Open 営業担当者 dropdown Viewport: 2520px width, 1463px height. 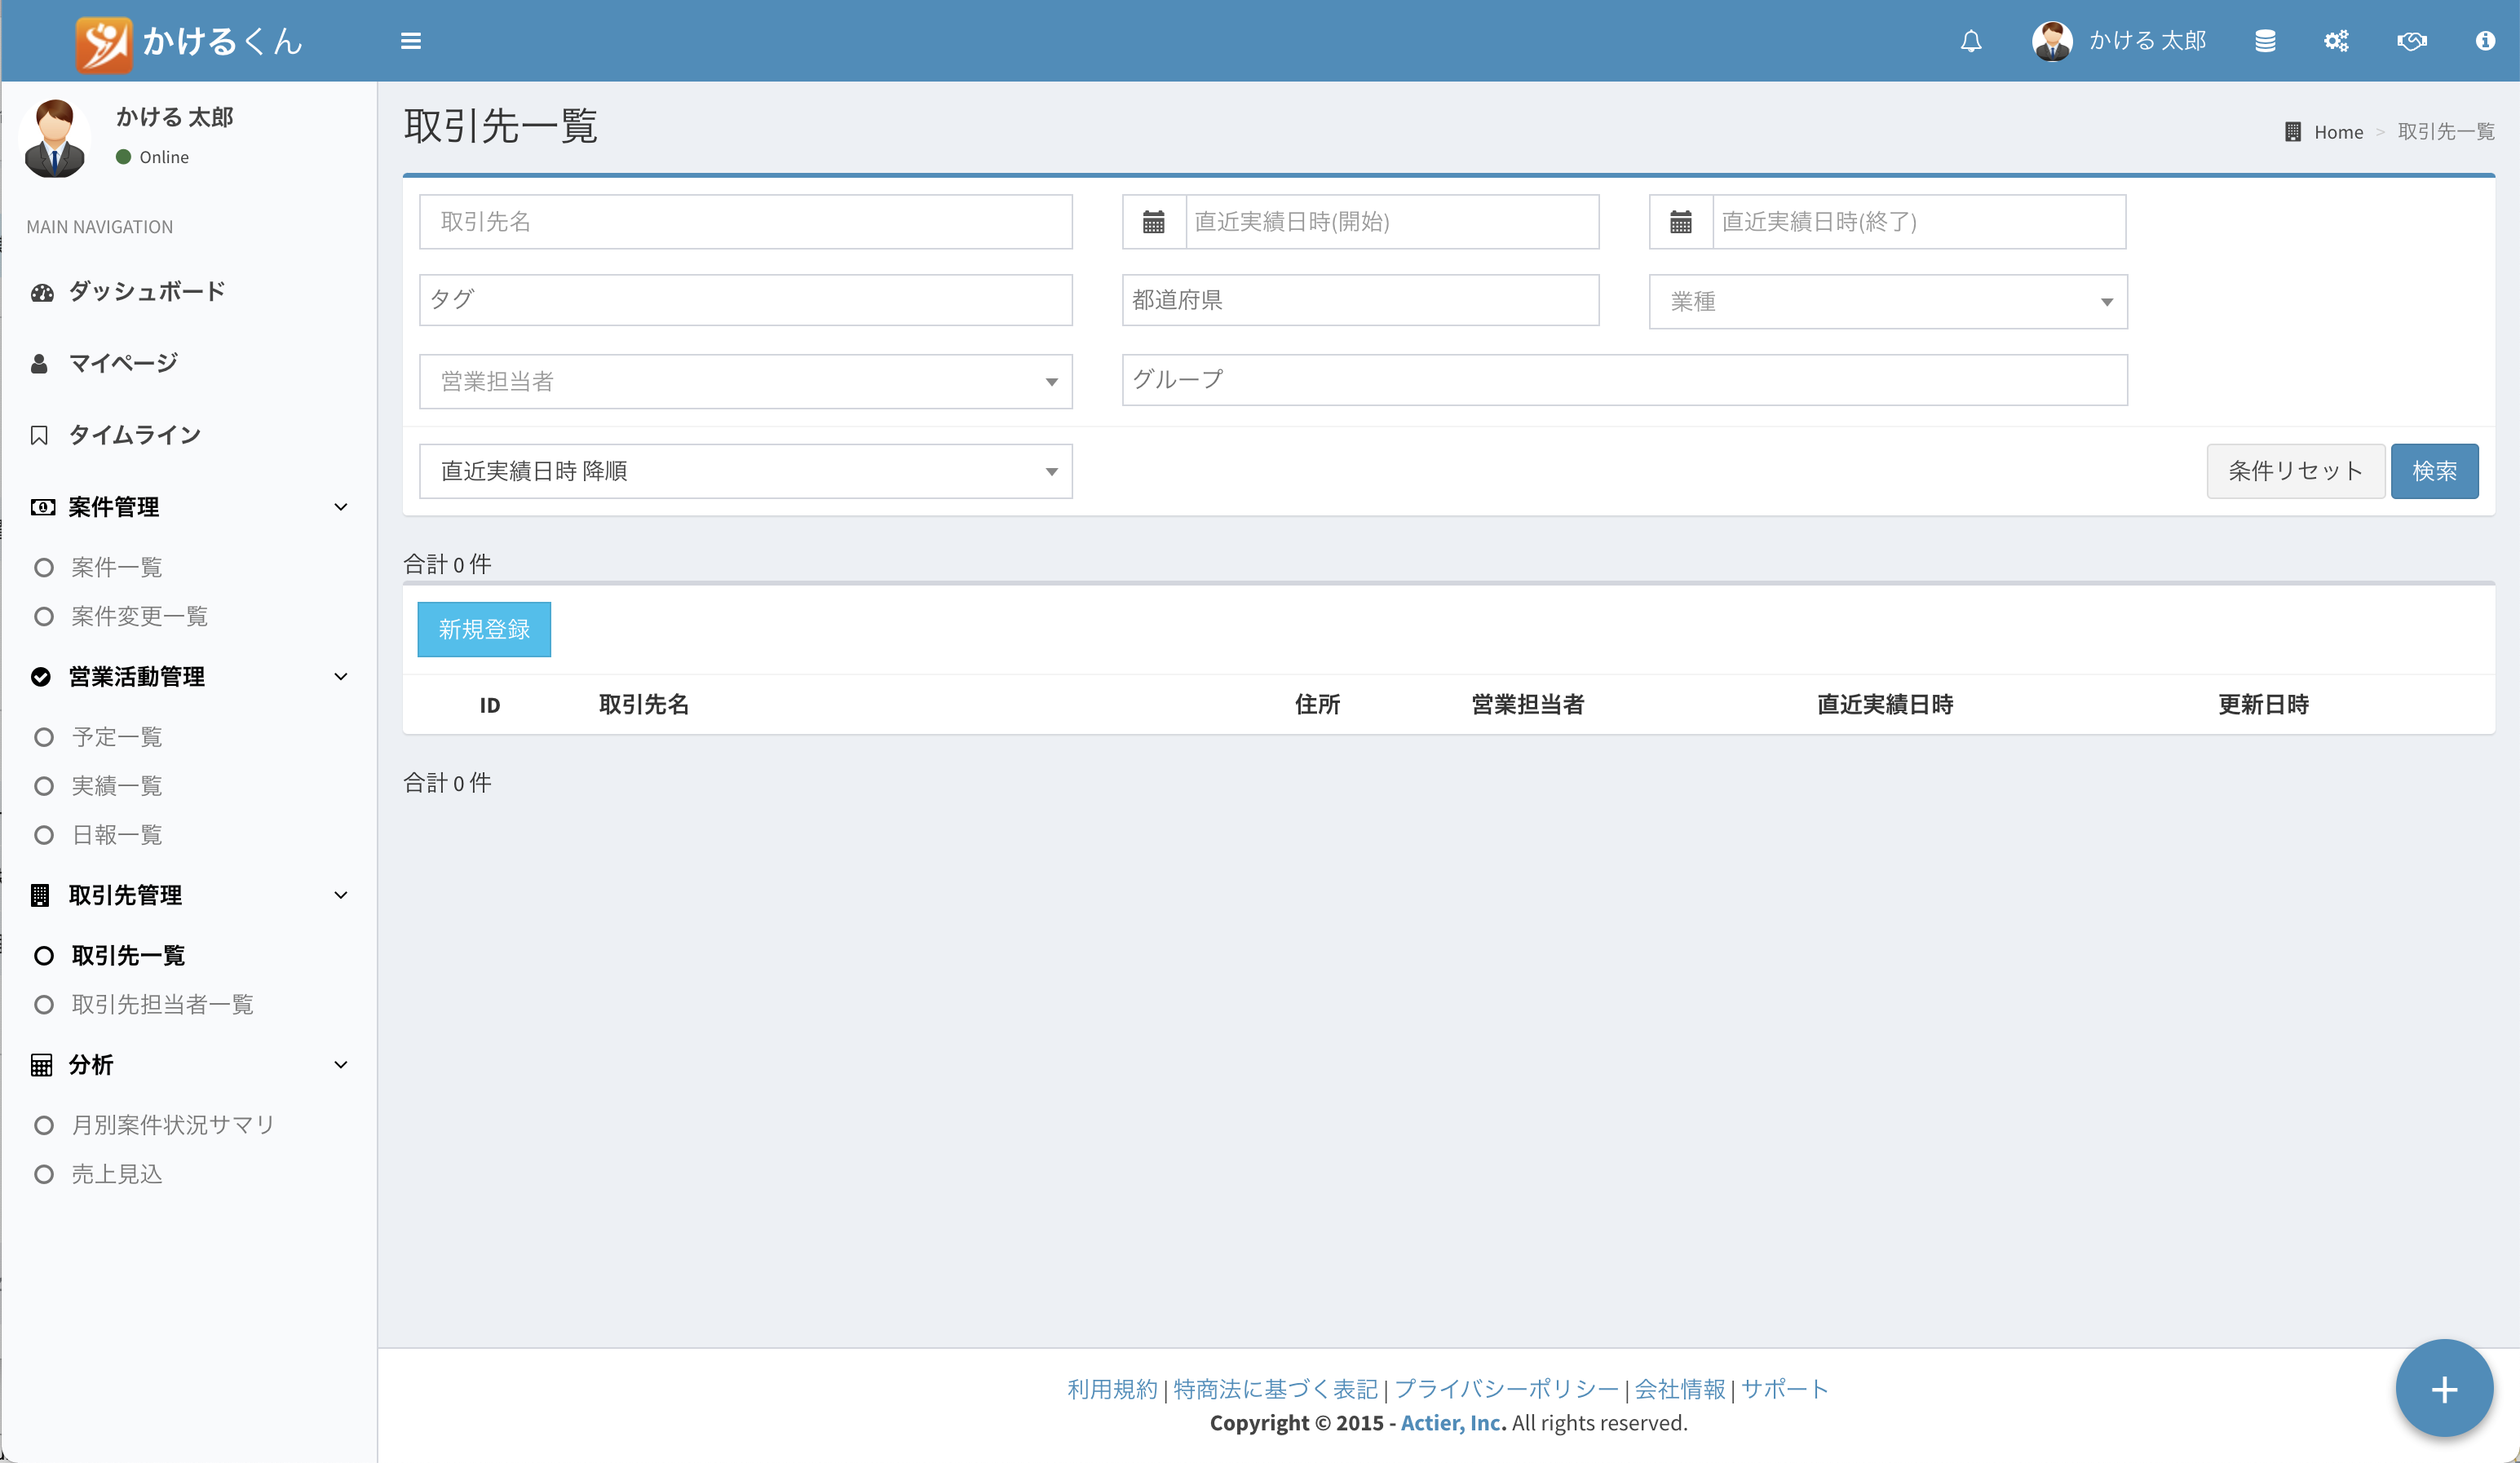coord(746,382)
